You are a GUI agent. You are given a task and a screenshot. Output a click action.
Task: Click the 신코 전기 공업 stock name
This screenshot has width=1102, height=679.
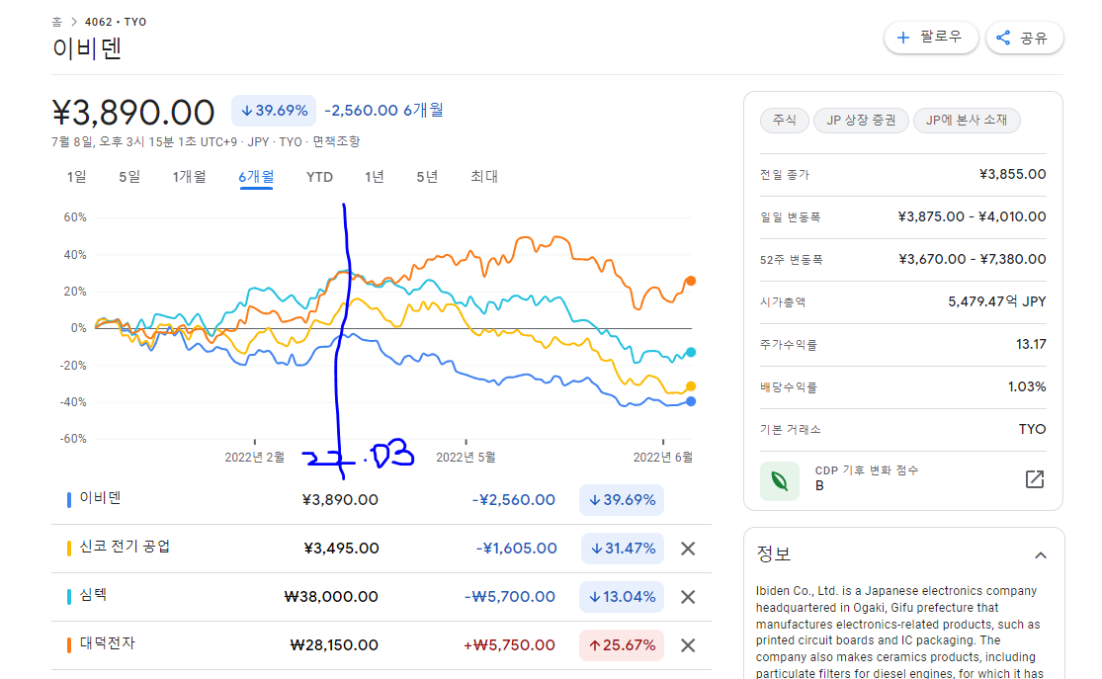125,547
